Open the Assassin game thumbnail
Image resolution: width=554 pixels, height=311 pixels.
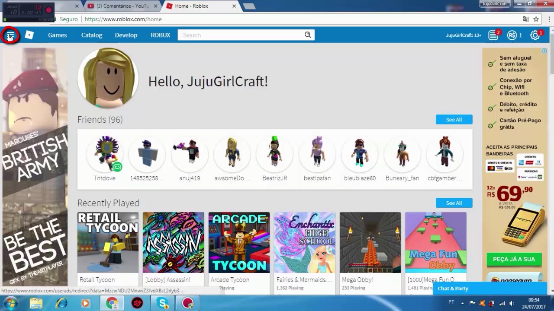(174, 242)
